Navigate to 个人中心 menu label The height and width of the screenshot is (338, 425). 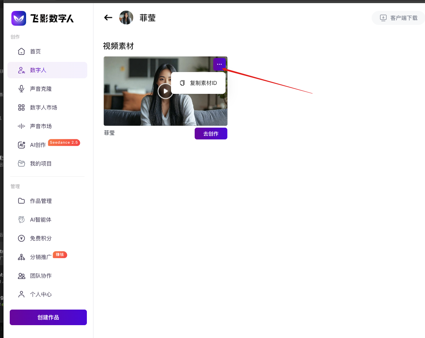(x=41, y=294)
